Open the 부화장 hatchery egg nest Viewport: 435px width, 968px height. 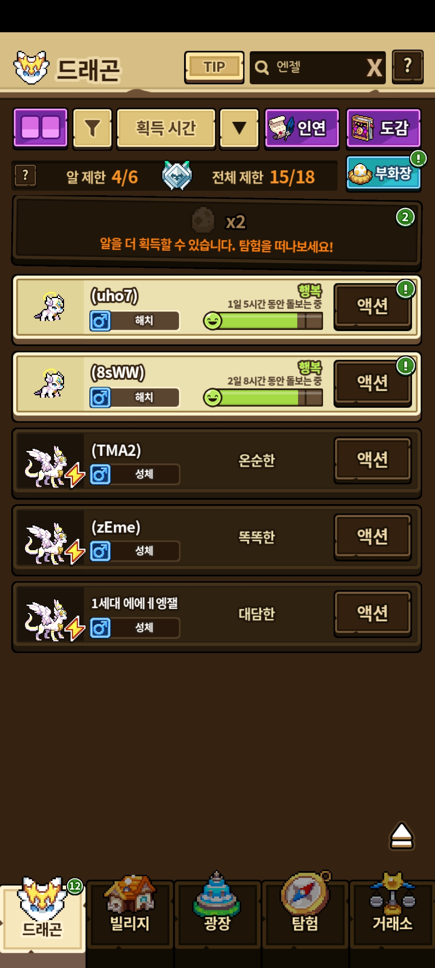click(x=383, y=173)
